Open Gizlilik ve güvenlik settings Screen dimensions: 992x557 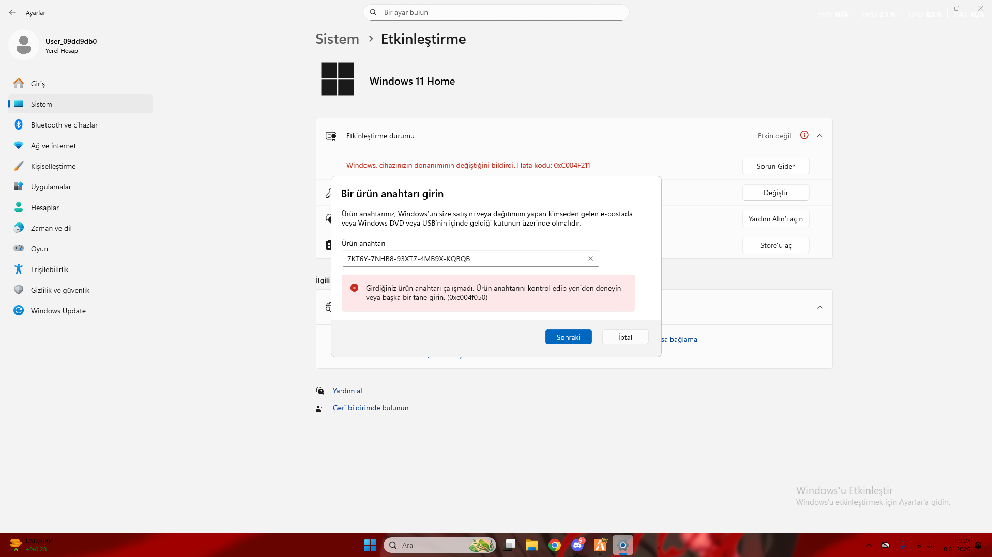(x=81, y=290)
